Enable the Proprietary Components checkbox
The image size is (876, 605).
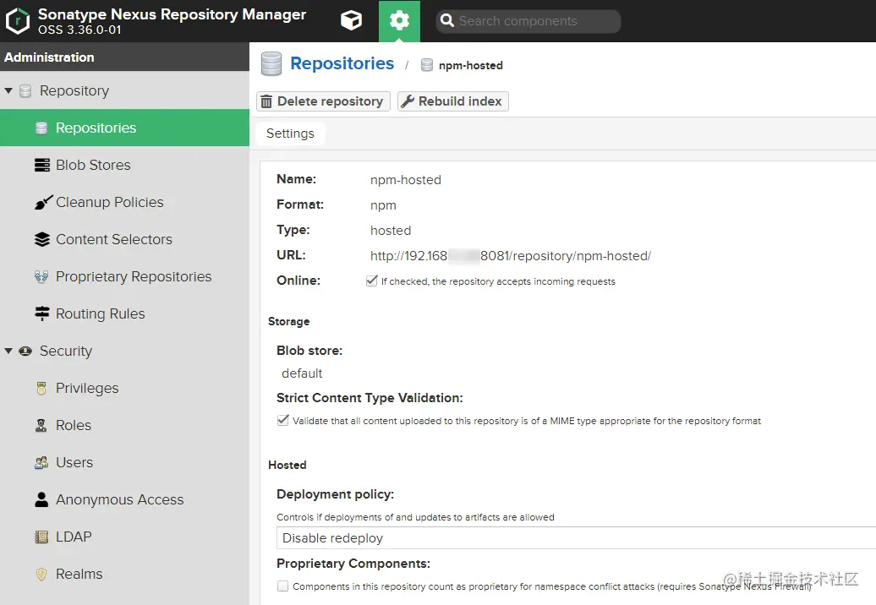282,586
